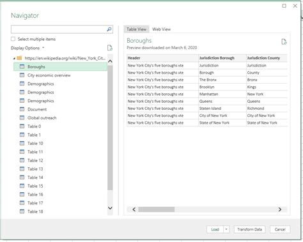Select the Boroughs table item
Screen dimensions: 303x242
click(x=60, y=66)
